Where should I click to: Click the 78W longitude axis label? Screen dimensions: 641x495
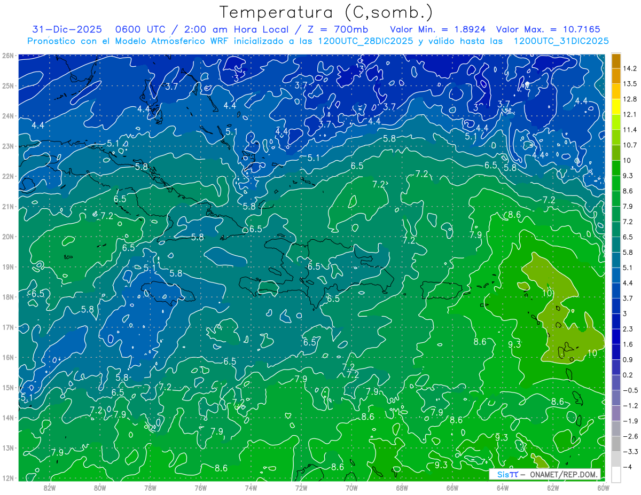point(150,488)
